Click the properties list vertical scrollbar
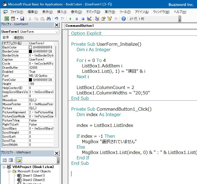The width and height of the screenshot is (197, 184). [56, 82]
